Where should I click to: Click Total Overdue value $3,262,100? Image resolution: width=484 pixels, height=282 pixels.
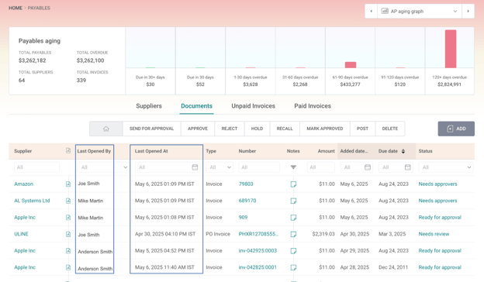[x=90, y=60]
